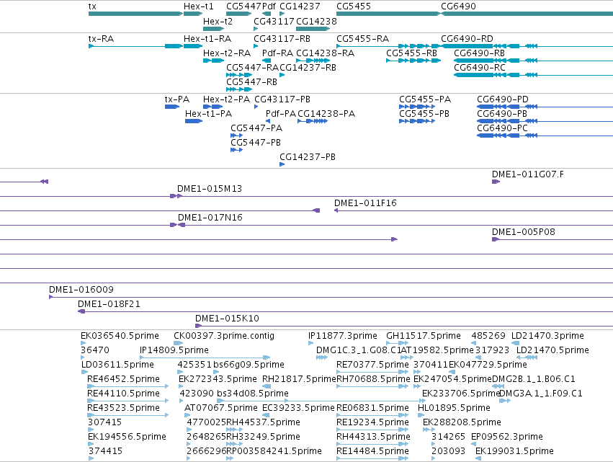Click the CG5455-PA protein label
Image resolution: width=613 pixels, height=462 pixels.
click(x=425, y=99)
